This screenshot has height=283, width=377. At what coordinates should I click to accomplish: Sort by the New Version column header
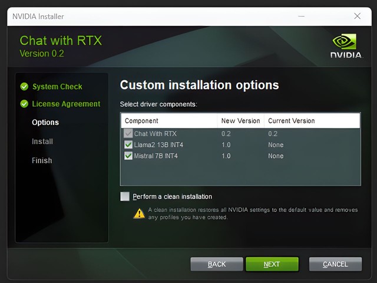click(241, 120)
